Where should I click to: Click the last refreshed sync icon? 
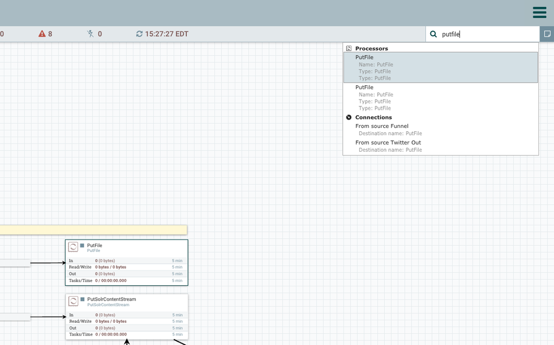coord(139,34)
